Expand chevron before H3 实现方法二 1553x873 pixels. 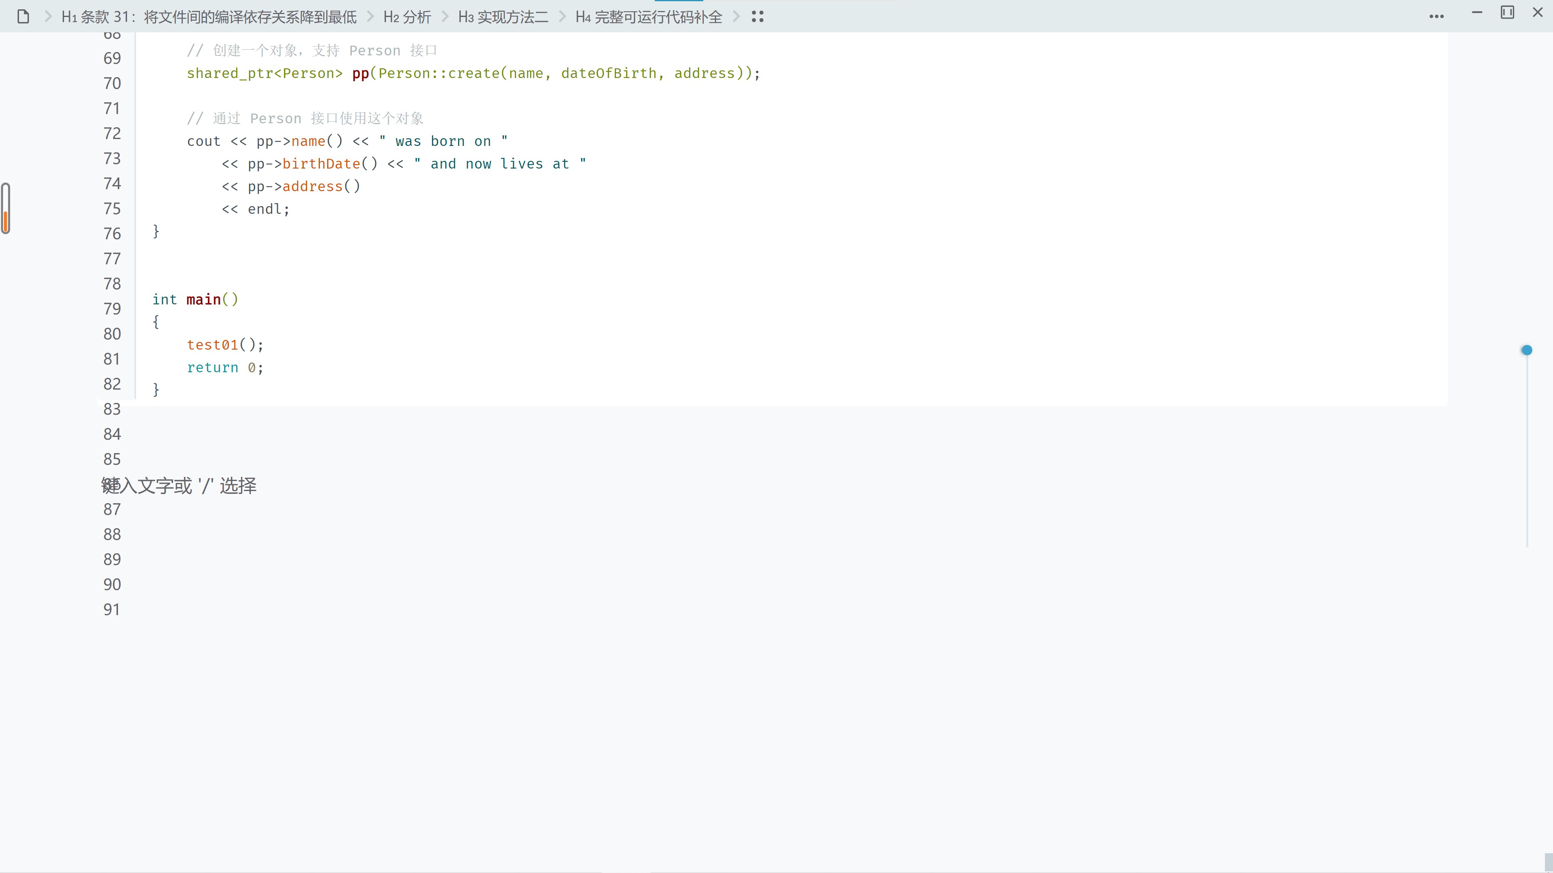(445, 16)
